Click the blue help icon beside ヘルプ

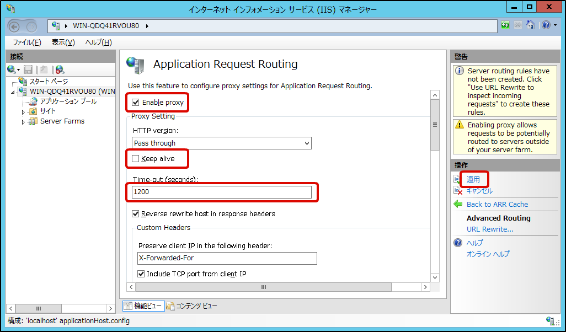(458, 243)
